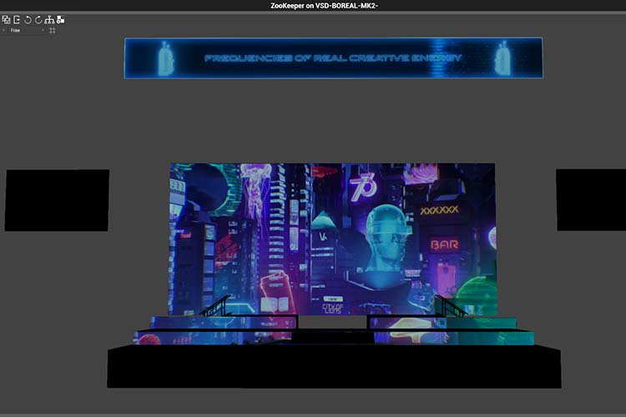The height and width of the screenshot is (417, 626).
Task: Click the BAR neon sign on LED wall
Action: click(x=444, y=244)
